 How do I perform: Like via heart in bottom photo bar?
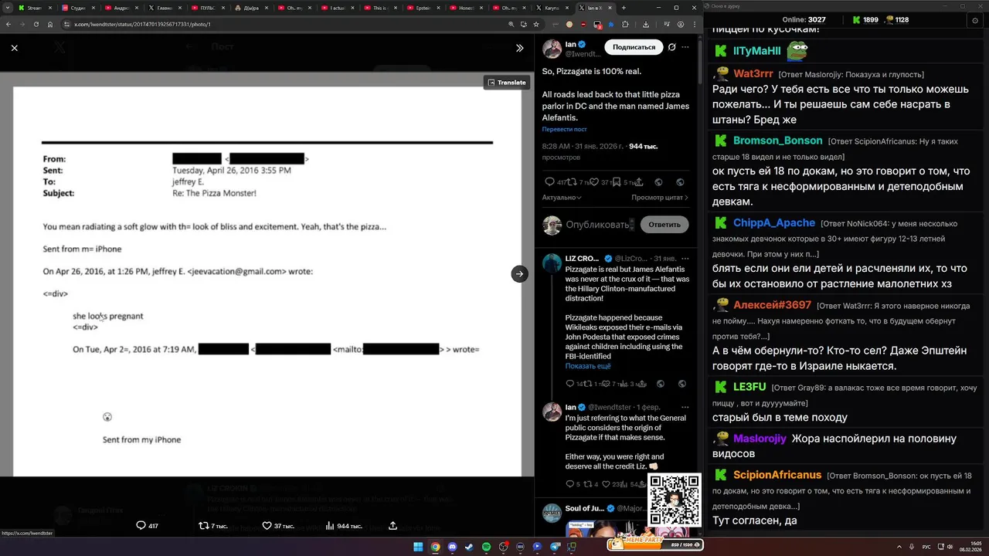(x=267, y=525)
